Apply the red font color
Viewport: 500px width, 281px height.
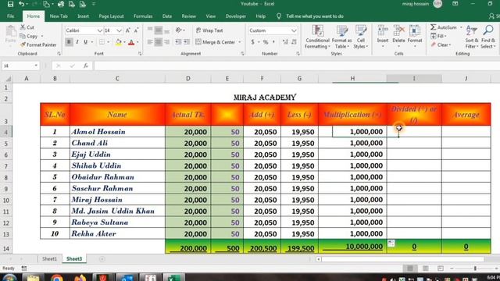(131, 42)
